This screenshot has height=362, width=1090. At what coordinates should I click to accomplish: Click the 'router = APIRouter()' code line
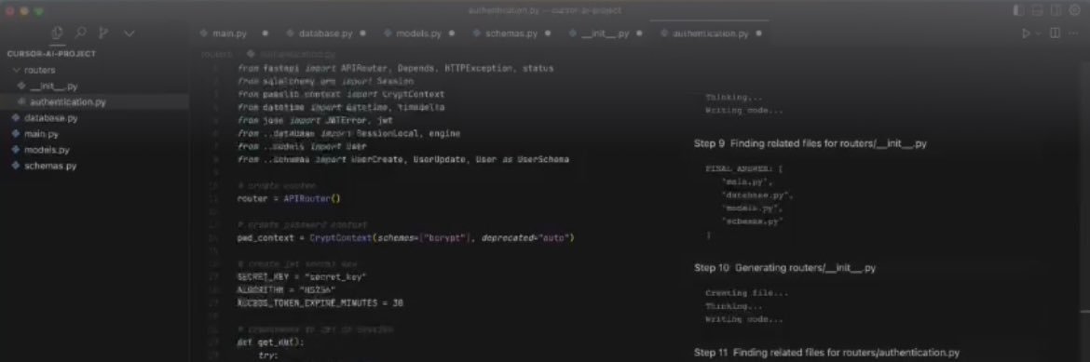290,199
